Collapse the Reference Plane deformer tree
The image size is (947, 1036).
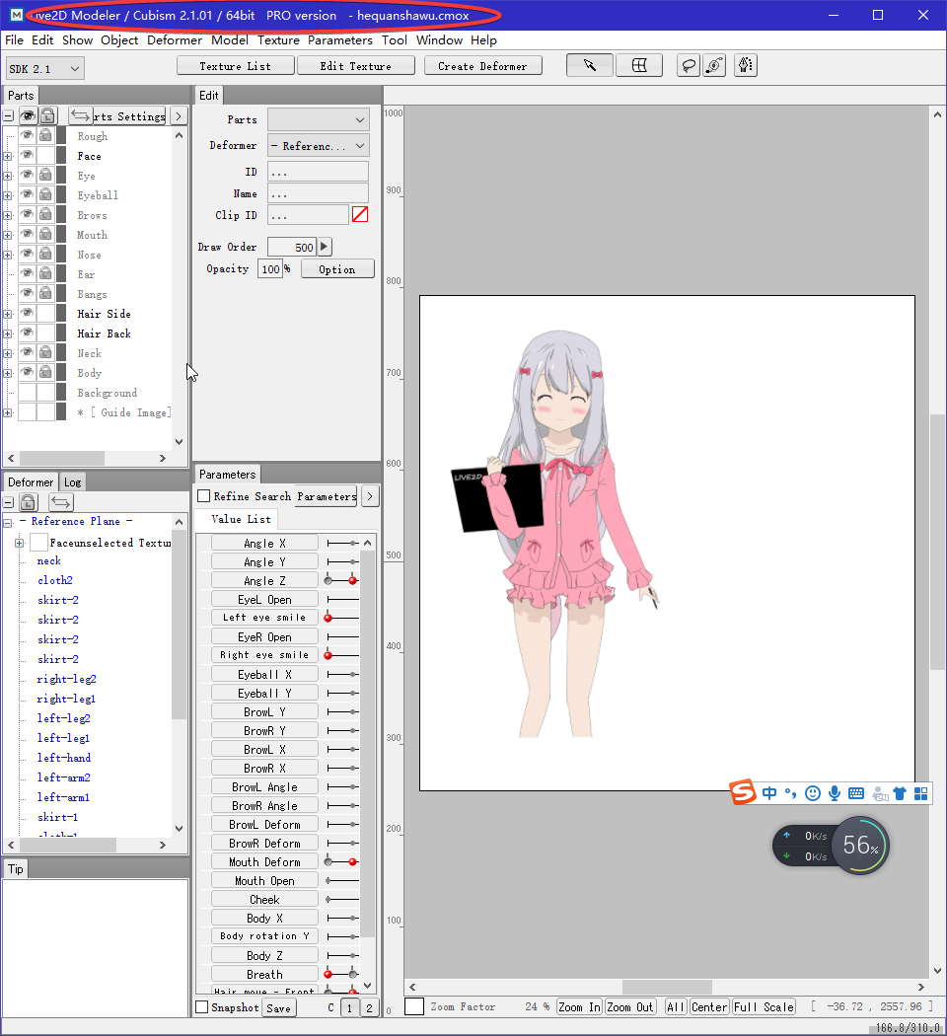(x=7, y=523)
